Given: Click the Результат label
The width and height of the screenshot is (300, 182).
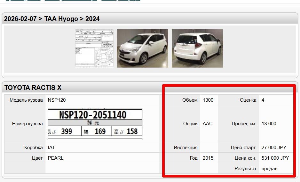Looking at the screenshot, I should point(246,169).
